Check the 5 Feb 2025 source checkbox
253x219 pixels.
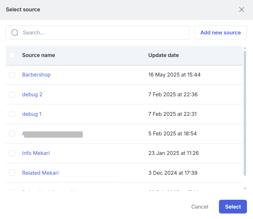12,133
